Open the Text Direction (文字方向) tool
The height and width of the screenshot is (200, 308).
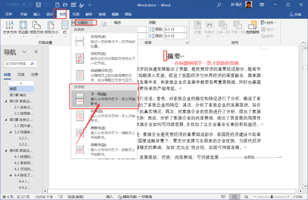pyautogui.click(x=10, y=29)
